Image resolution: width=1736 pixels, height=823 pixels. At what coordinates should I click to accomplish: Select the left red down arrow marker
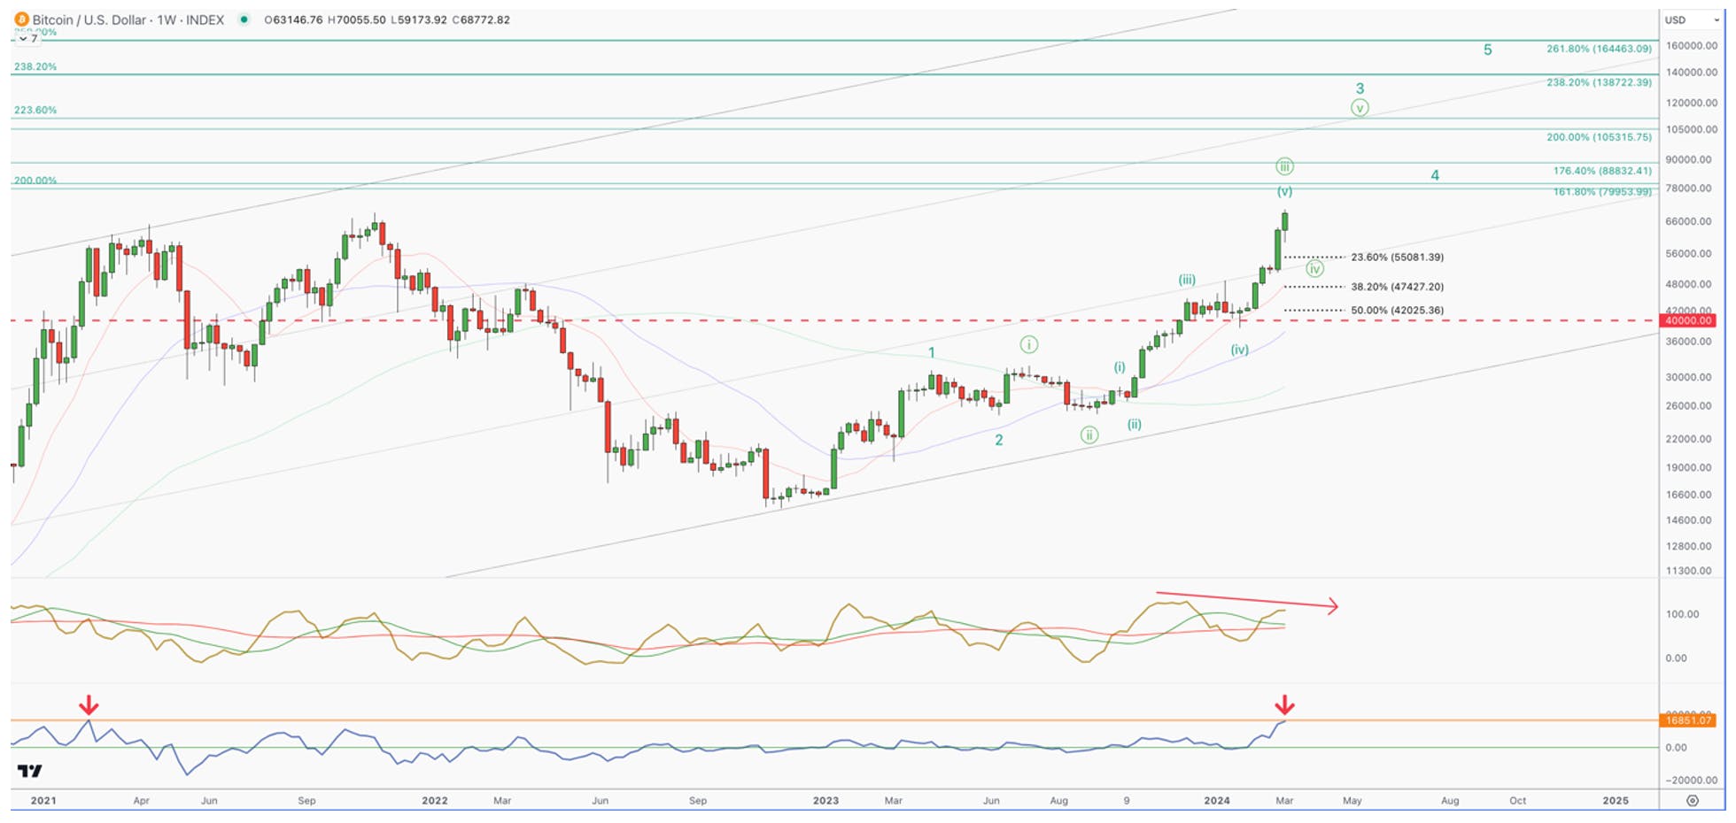[89, 705]
